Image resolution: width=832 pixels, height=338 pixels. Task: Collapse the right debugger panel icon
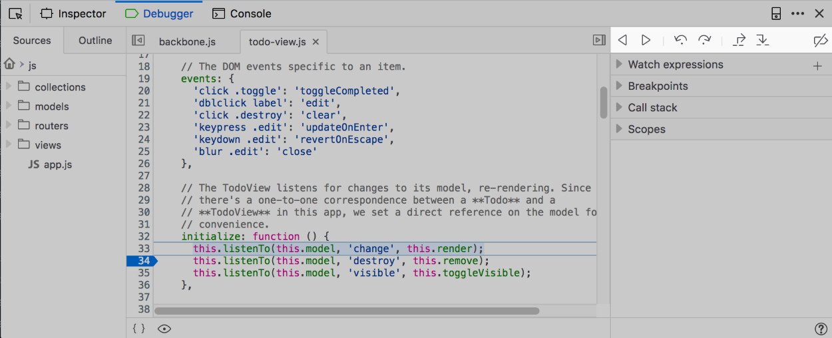599,41
